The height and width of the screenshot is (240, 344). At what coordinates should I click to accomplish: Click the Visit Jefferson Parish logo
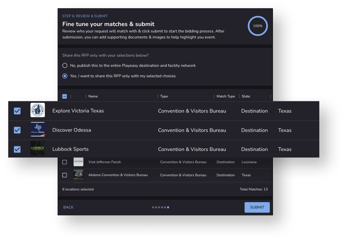pyautogui.click(x=78, y=162)
